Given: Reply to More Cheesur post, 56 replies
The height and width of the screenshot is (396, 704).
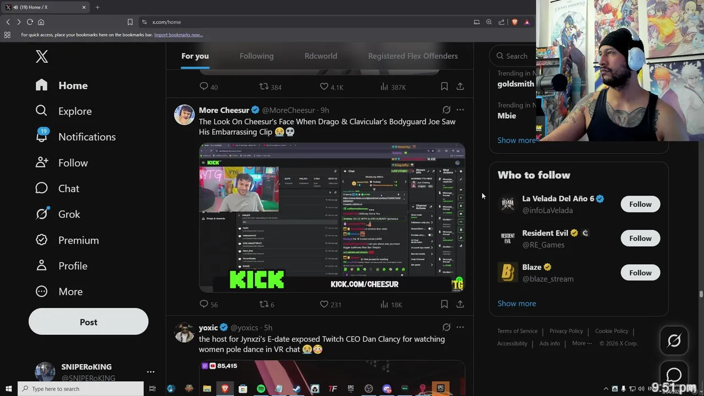Looking at the screenshot, I should pyautogui.click(x=208, y=304).
